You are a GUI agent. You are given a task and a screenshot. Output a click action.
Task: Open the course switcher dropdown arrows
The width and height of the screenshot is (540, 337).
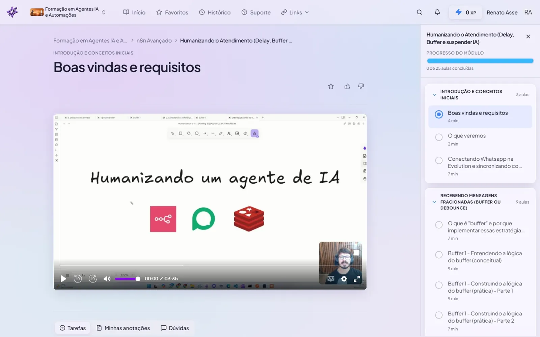[104, 12]
